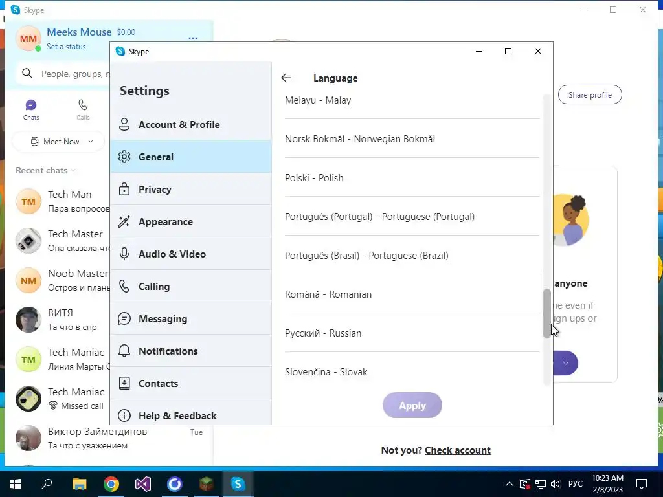Choose Norsk Bokmål - Norwegian Bokmål
Screen dimensions: 663x497
[x=412, y=139]
